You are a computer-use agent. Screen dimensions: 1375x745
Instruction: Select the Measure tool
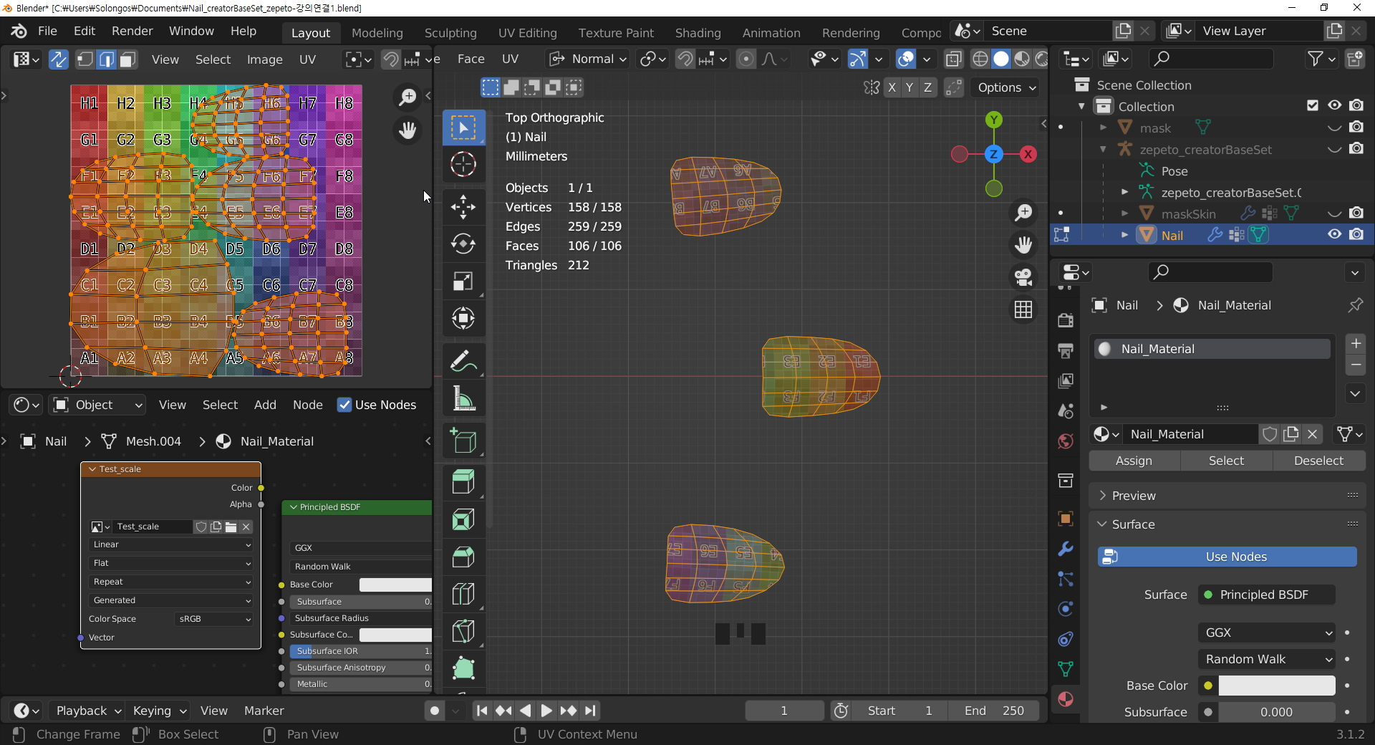pos(463,398)
